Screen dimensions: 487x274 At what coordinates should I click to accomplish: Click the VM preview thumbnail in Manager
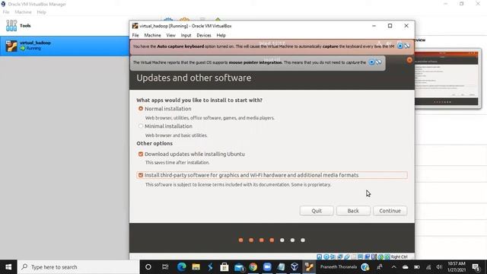447,78
